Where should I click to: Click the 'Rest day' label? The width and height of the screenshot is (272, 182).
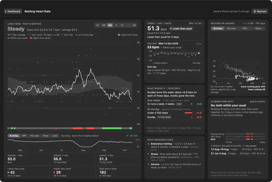[x=152, y=67]
